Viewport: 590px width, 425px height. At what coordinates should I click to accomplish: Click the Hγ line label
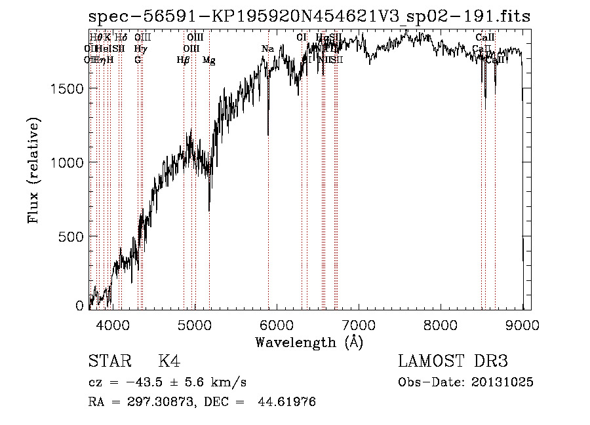(x=140, y=49)
